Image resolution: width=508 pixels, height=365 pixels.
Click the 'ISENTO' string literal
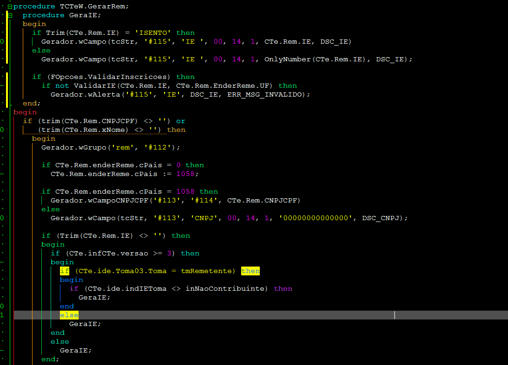coord(153,33)
